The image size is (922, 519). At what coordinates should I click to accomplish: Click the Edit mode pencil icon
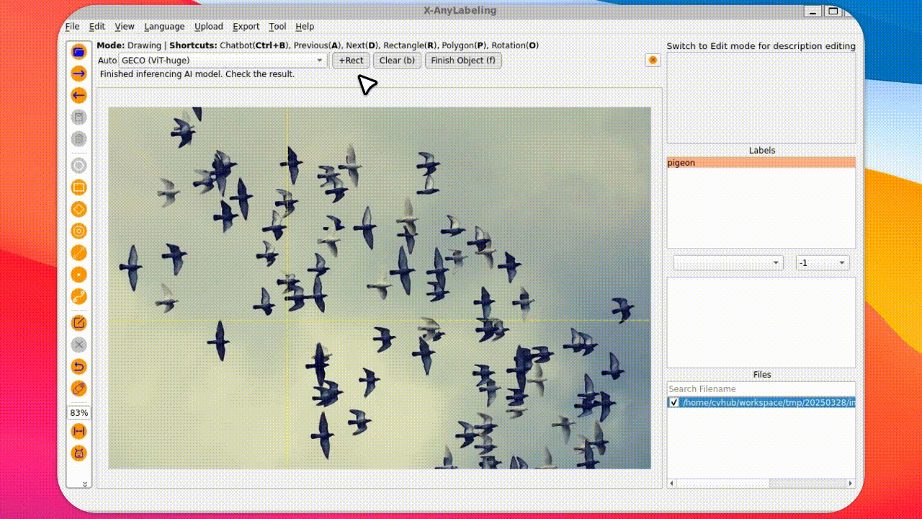pyautogui.click(x=79, y=323)
